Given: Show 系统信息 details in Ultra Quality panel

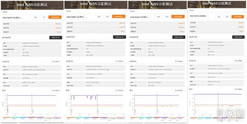Looking at the screenshot, I should point(56,62).
